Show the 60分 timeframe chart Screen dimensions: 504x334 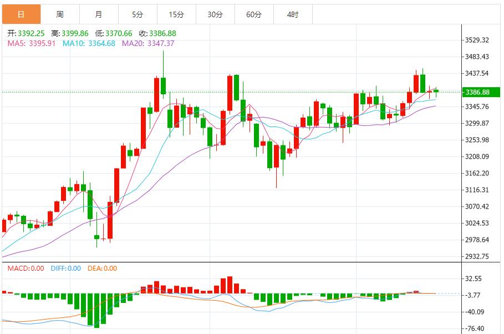pos(254,14)
